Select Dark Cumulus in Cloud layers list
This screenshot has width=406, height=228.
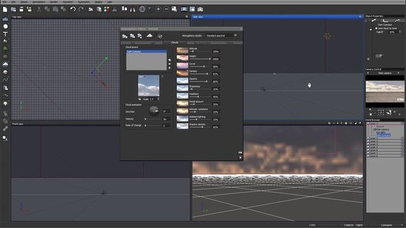coord(147,52)
